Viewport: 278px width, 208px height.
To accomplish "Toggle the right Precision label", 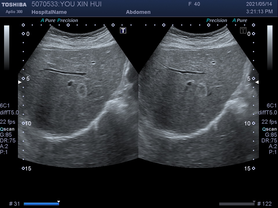I will [x=217, y=21].
